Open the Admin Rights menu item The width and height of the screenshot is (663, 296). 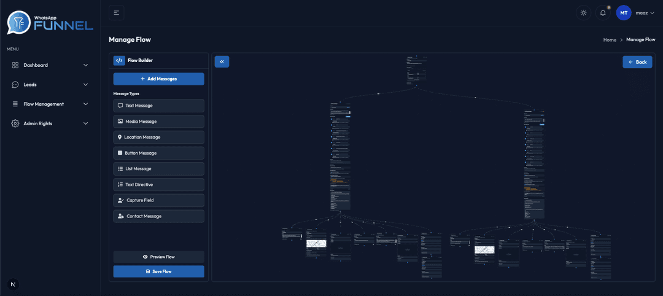(50, 123)
